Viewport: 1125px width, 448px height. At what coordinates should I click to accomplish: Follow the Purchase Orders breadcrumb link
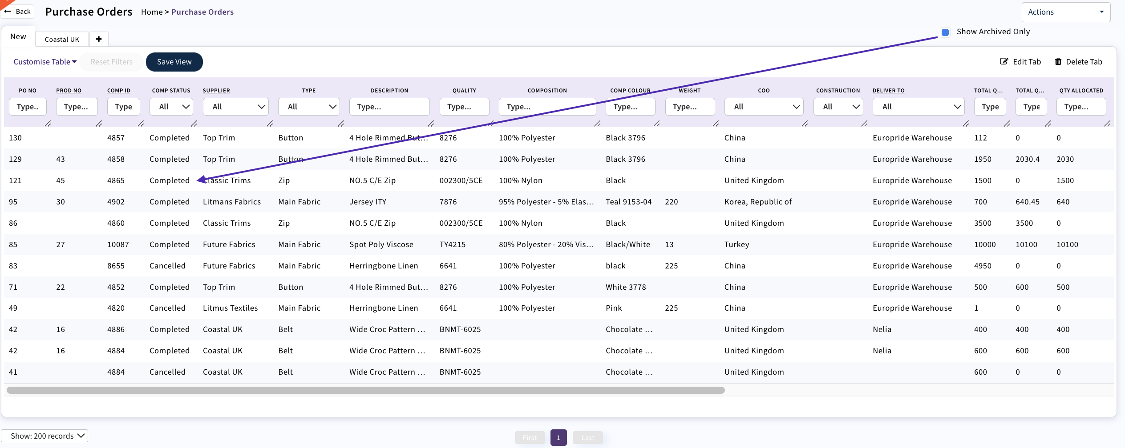tap(202, 12)
